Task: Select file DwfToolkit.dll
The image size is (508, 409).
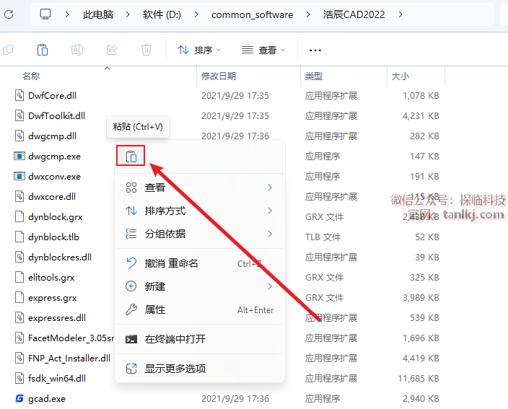Action: tap(56, 116)
